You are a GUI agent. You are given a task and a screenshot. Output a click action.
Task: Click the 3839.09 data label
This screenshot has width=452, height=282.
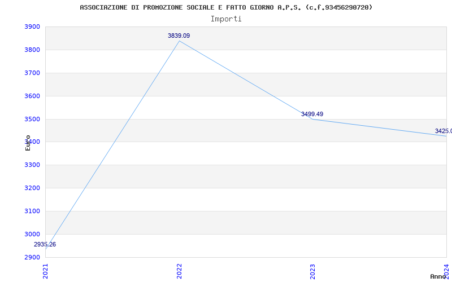179,36
